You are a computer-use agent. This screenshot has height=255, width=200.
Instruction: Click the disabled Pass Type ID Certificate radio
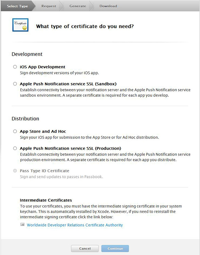pyautogui.click(x=15, y=170)
